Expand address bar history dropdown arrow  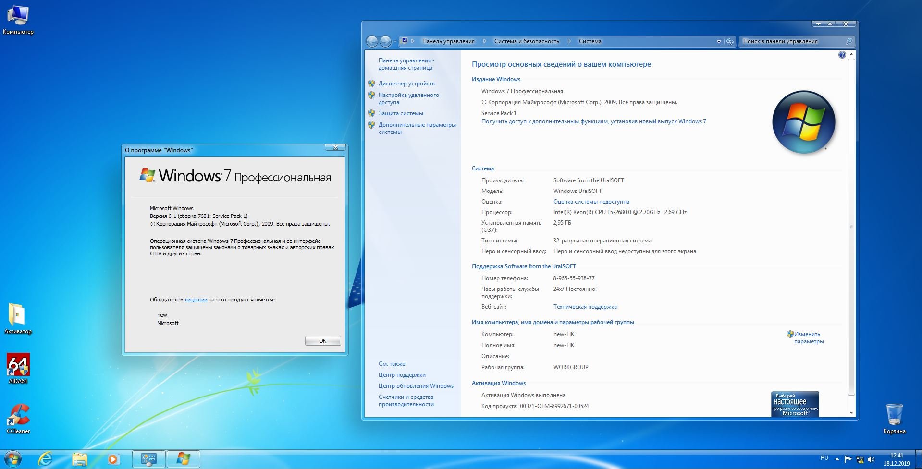pos(719,41)
